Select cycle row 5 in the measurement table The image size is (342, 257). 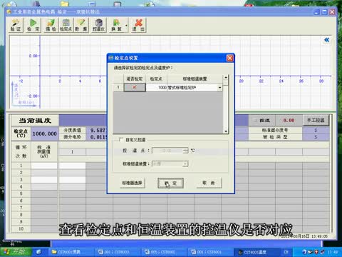point(21,193)
